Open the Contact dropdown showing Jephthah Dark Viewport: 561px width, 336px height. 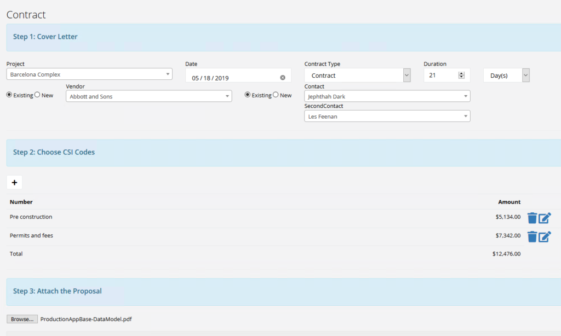387,96
